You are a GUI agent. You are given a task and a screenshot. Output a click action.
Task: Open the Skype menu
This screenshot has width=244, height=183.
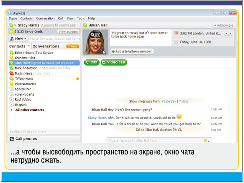click(13, 18)
